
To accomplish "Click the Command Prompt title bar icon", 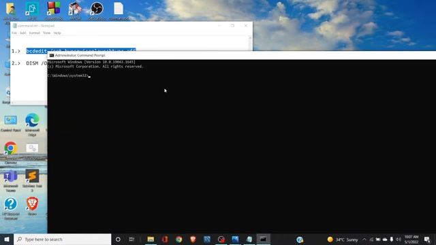I will click(x=52, y=55).
